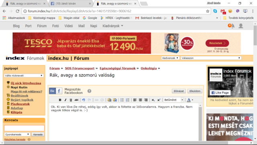257x145 pixels.
Task: Open Részletes keresés link
Action: pos(15,139)
